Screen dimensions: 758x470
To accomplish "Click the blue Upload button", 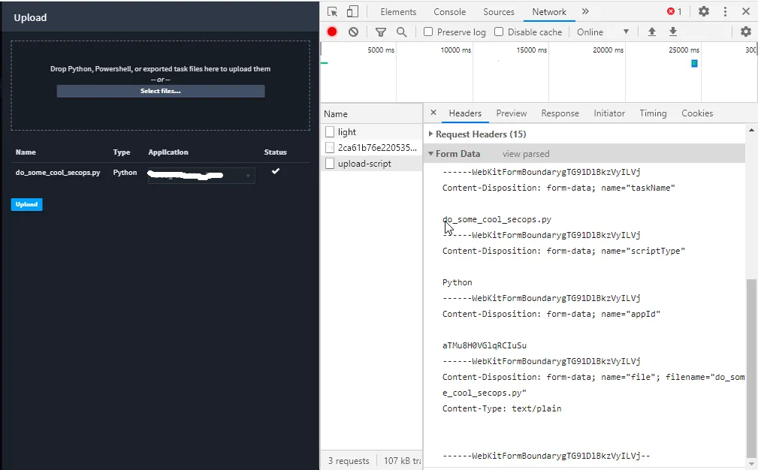I will [26, 204].
